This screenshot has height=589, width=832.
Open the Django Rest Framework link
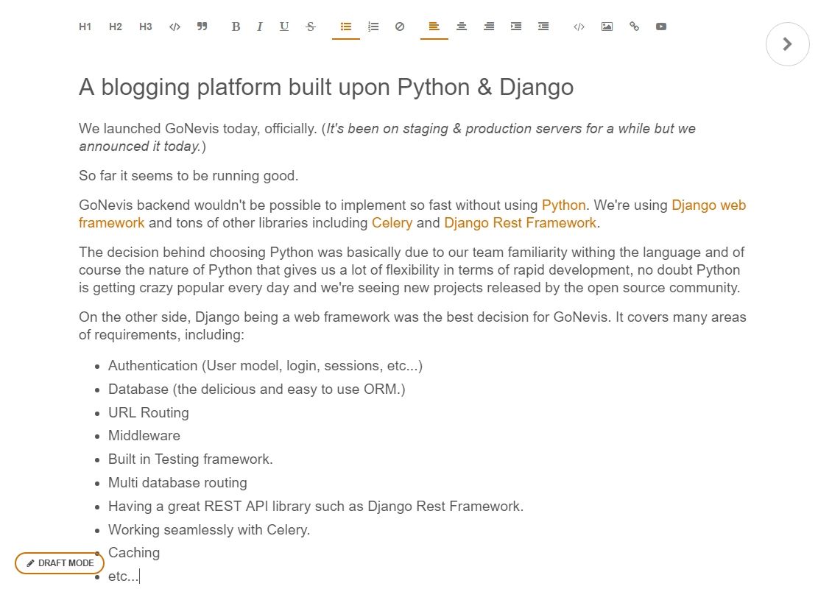520,223
